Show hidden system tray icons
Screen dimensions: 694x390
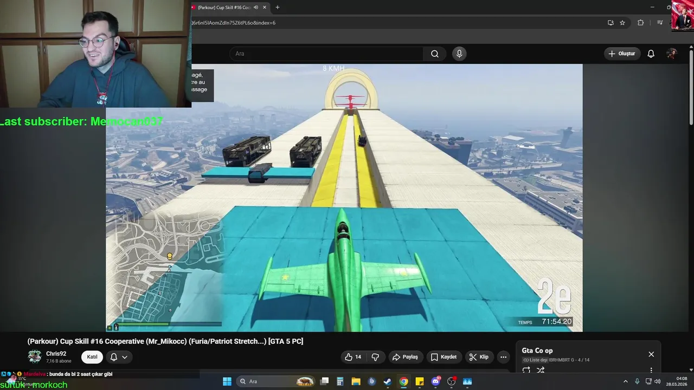point(625,381)
